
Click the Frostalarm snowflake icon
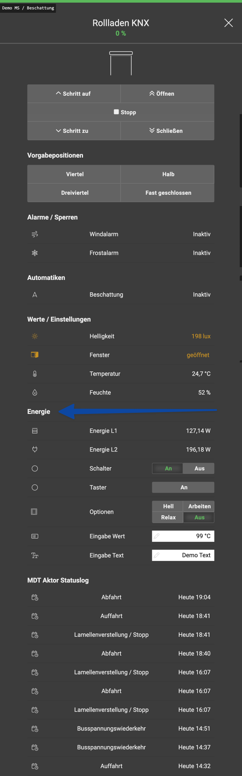tap(35, 253)
